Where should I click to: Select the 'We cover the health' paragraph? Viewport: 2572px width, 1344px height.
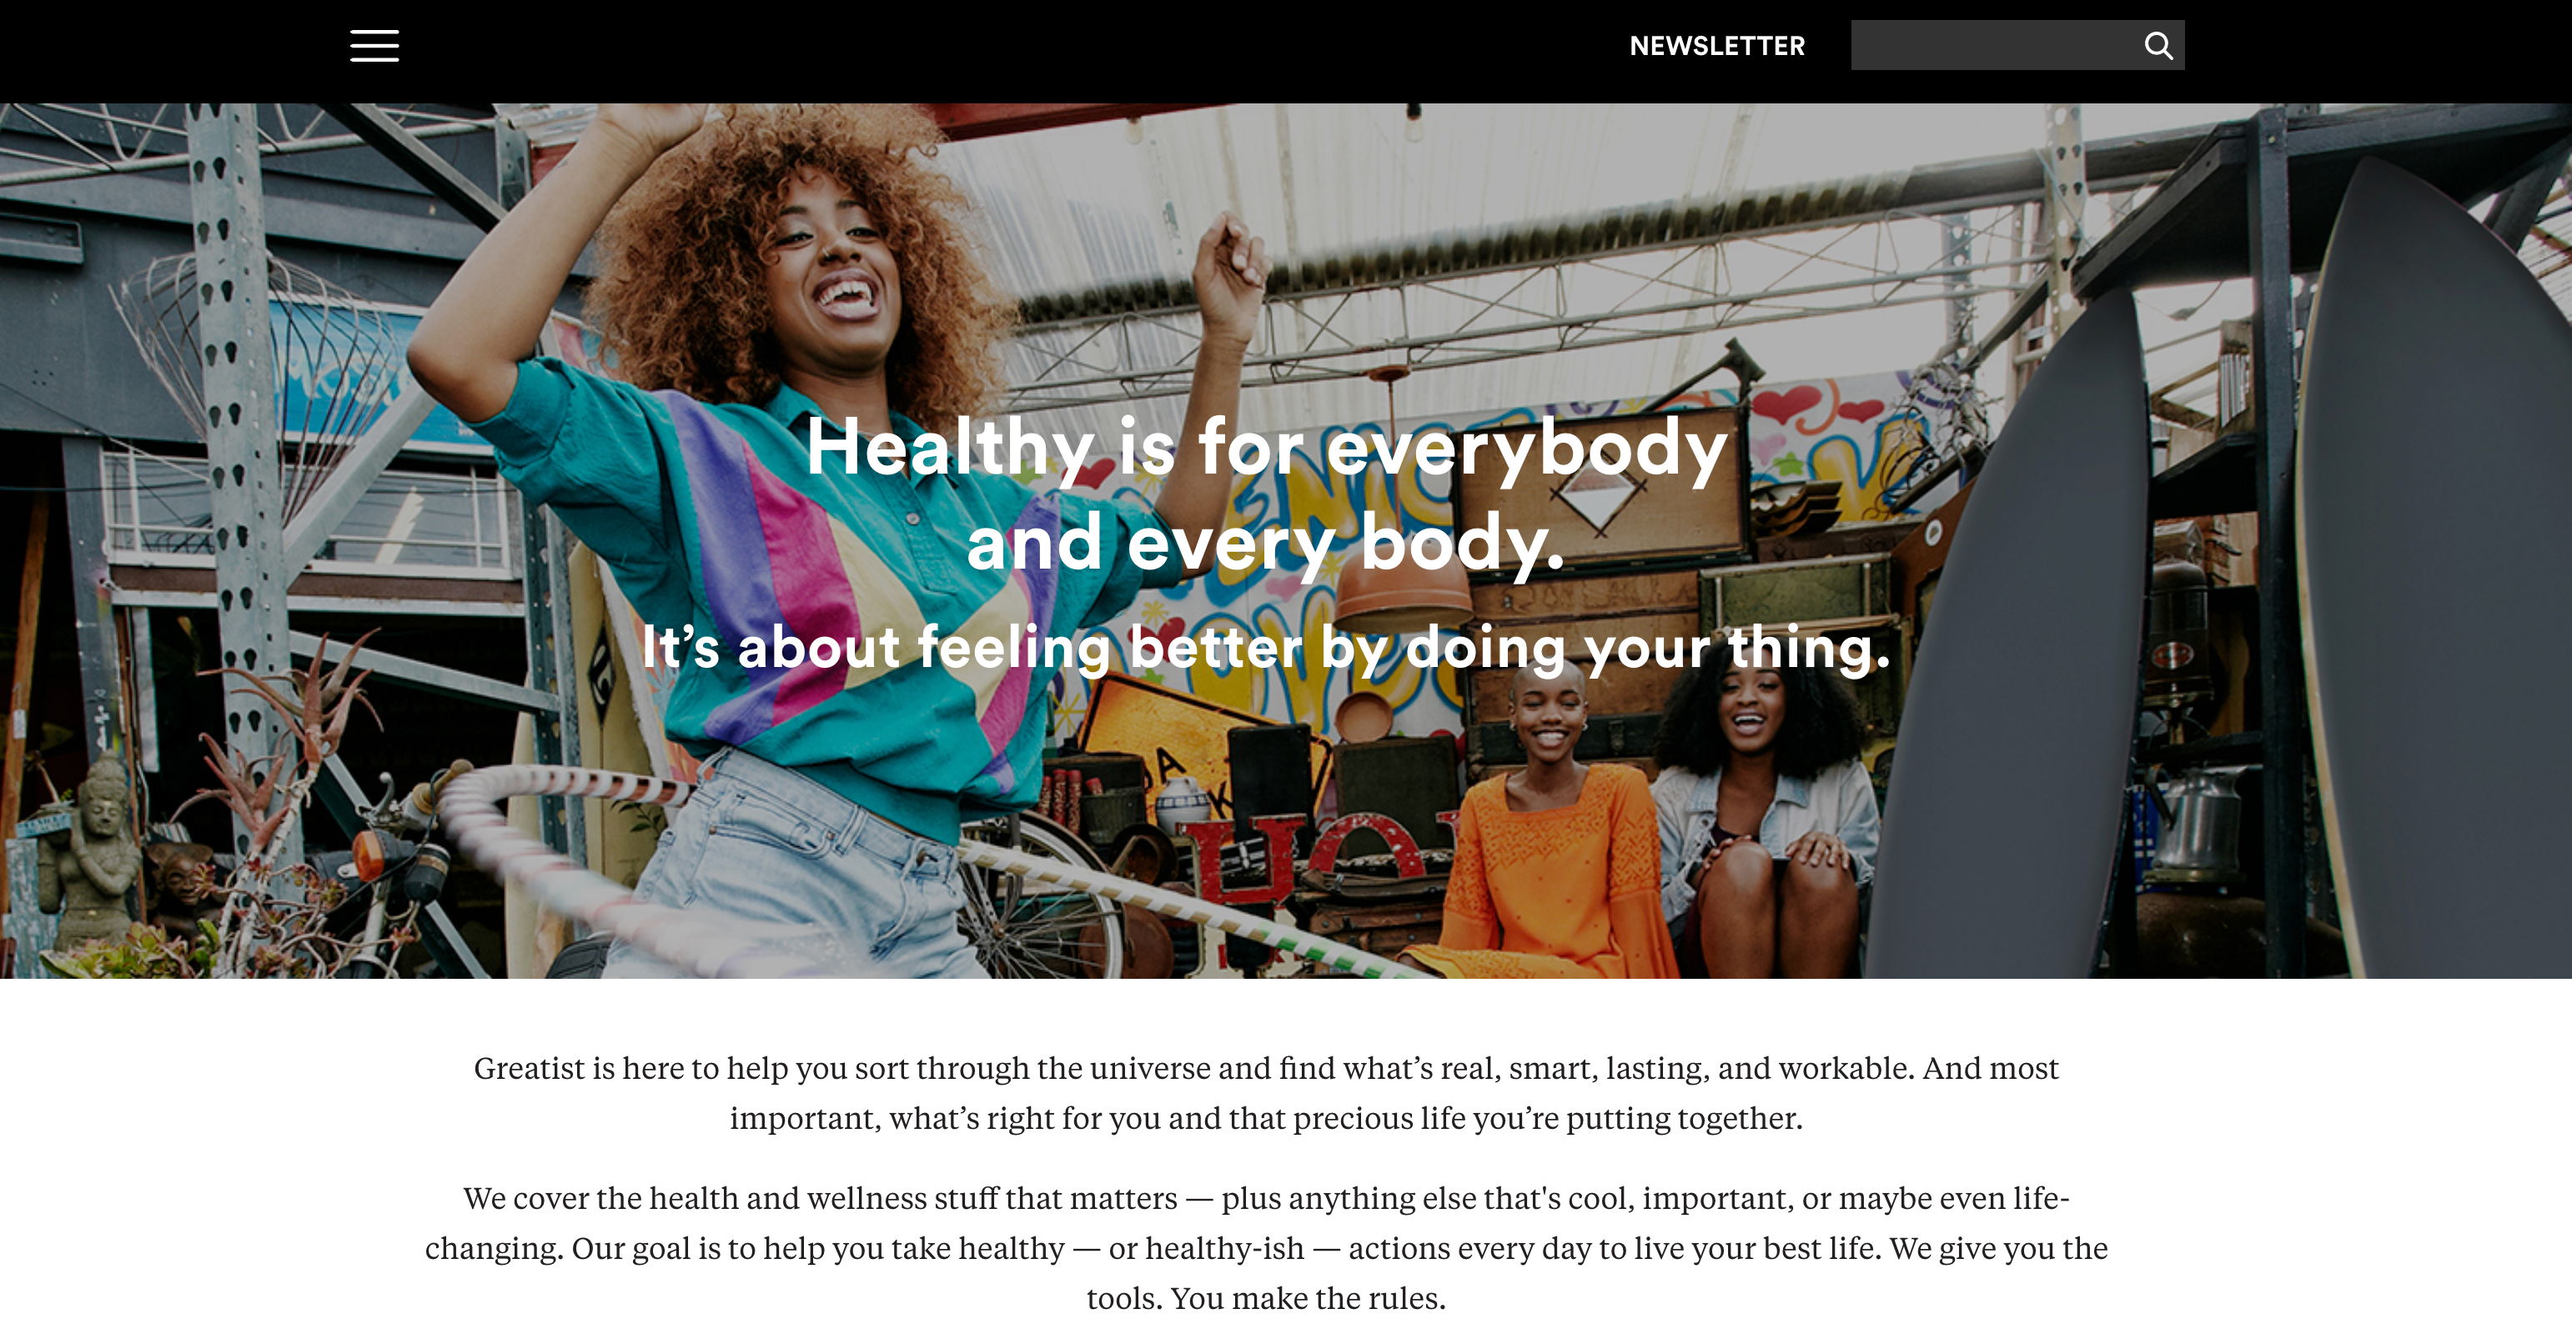tap(1266, 1248)
